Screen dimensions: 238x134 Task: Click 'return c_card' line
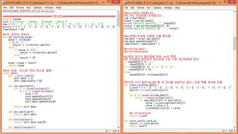[x=138, y=116]
